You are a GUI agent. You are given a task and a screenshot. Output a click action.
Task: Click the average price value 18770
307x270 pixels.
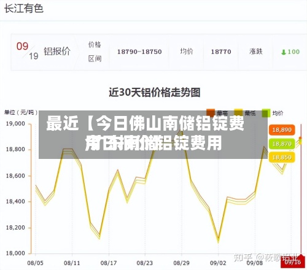[x=221, y=52]
